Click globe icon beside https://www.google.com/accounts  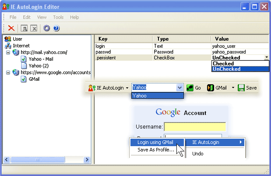pyautogui.click(x=16, y=72)
